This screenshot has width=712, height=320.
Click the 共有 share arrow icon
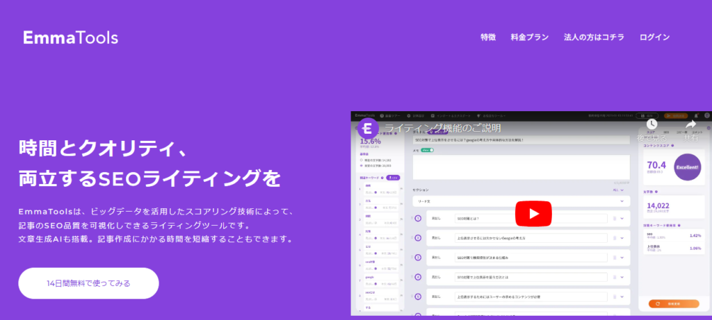click(690, 124)
